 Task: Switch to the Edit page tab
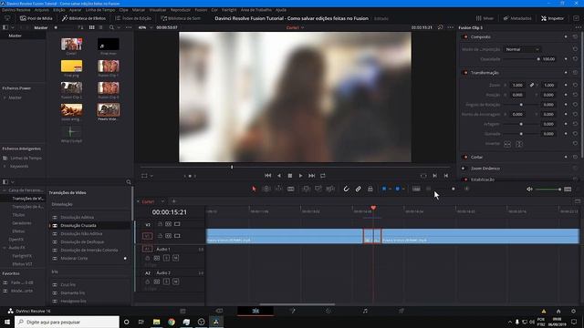(x=255, y=311)
